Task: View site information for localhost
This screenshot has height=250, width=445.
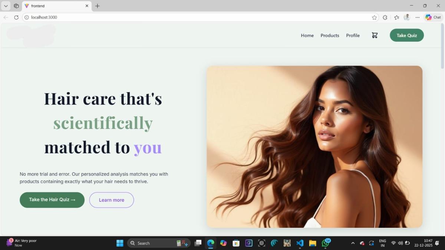Action: click(x=26, y=17)
